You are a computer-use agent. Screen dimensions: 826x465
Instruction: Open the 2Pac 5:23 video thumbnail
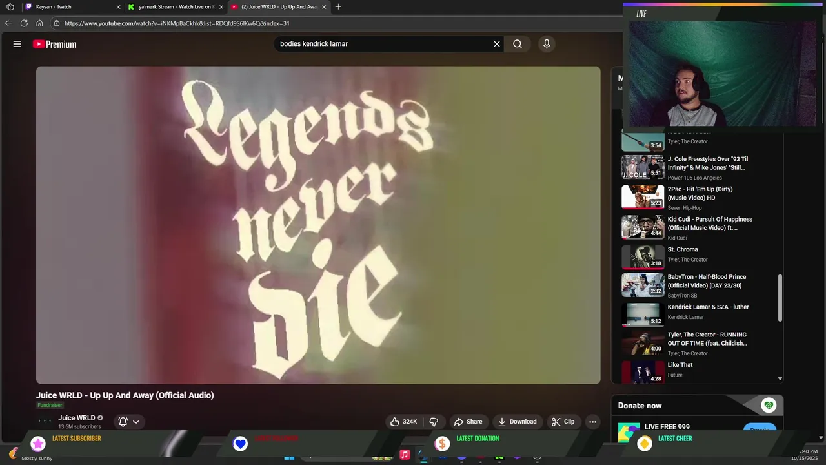[643, 197]
